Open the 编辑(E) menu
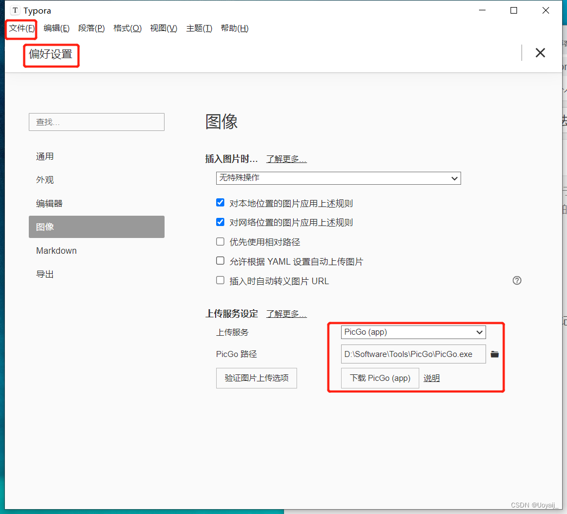The image size is (567, 514). (56, 28)
